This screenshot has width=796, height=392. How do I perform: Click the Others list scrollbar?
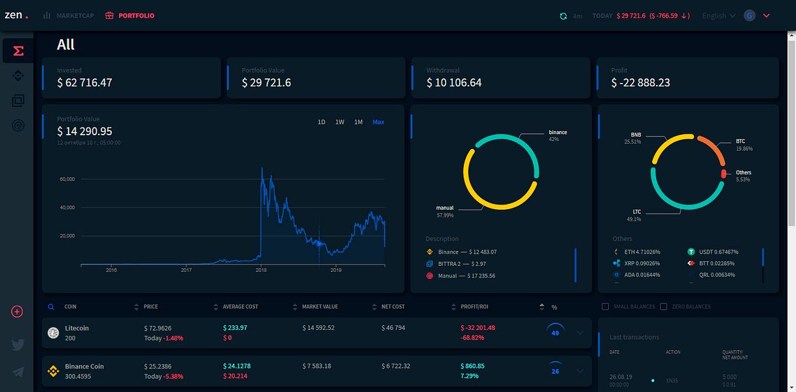click(763, 265)
